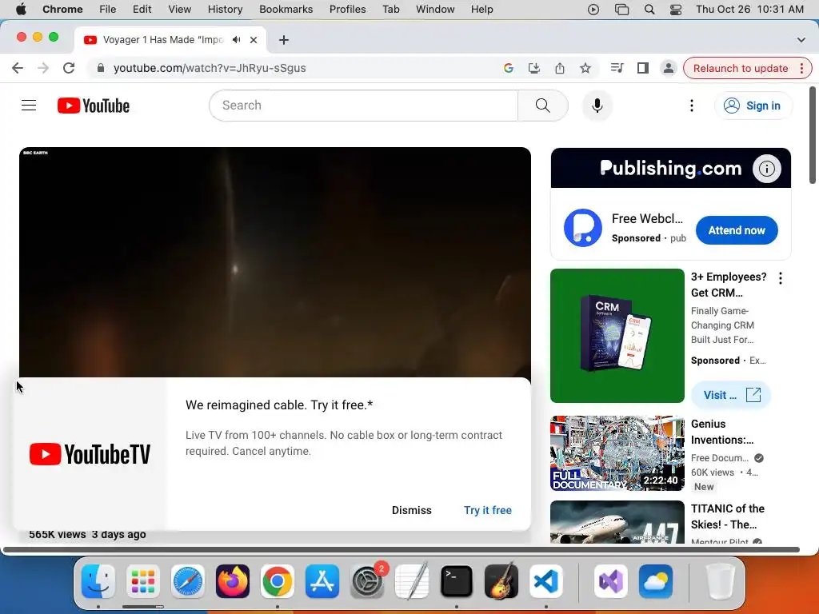Screen dimensions: 819x614
Task: Toggle the Chrome side panel
Action: point(642,68)
